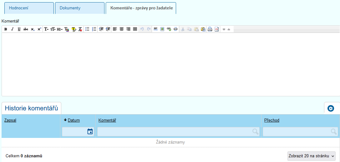Insert image into comment
Screen dimensions: 340x162
tap(162, 29)
